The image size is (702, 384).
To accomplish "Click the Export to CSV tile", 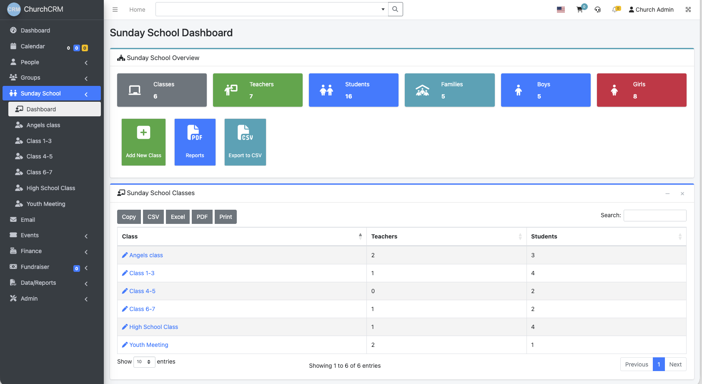I will (x=245, y=142).
